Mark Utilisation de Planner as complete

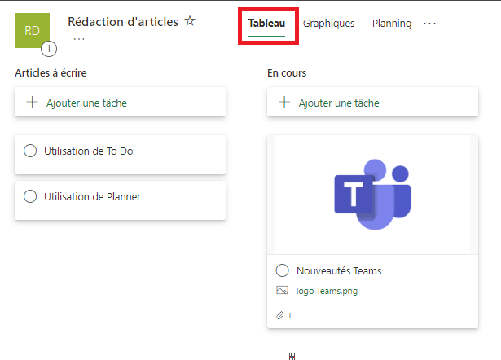tap(30, 196)
